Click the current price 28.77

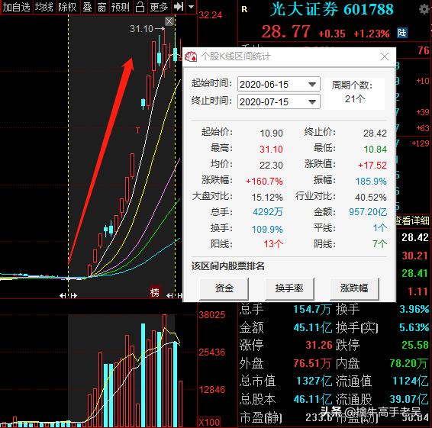click(285, 32)
